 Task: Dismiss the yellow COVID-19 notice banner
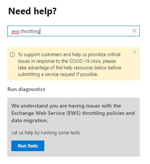click(x=135, y=52)
